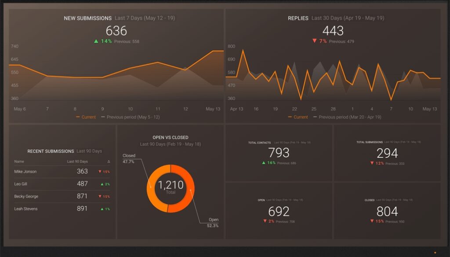Click the TOTAL CONTACTS label
The height and width of the screenshot is (257, 450).
click(x=259, y=143)
